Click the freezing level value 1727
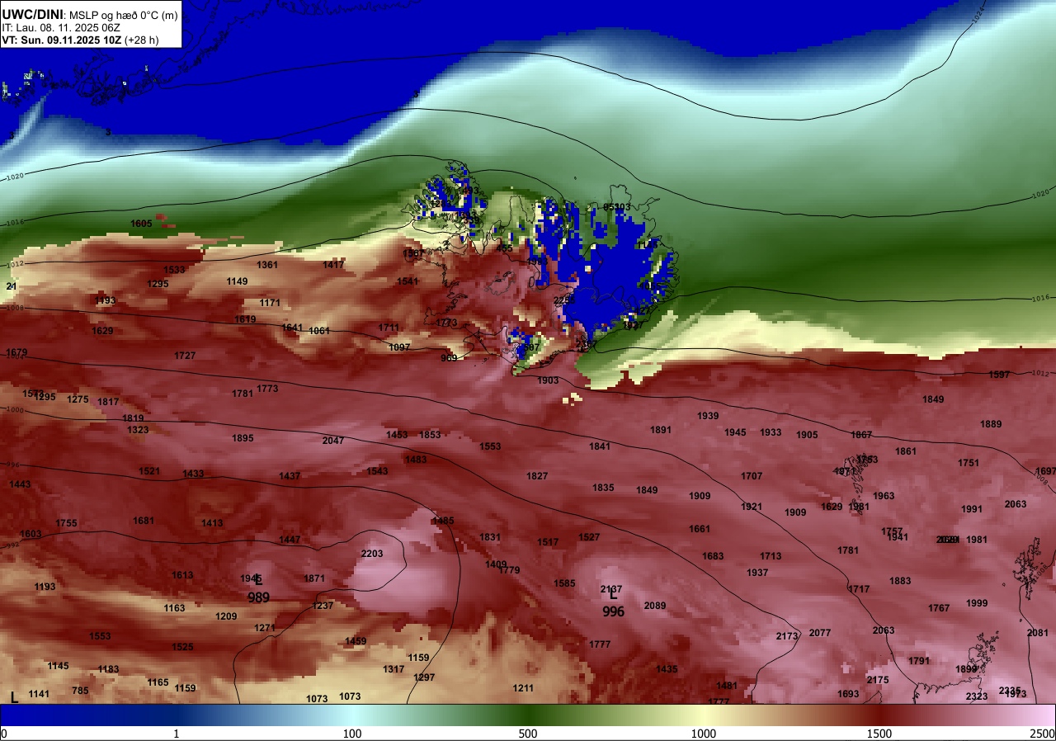Image resolution: width=1056 pixels, height=741 pixels. [185, 356]
